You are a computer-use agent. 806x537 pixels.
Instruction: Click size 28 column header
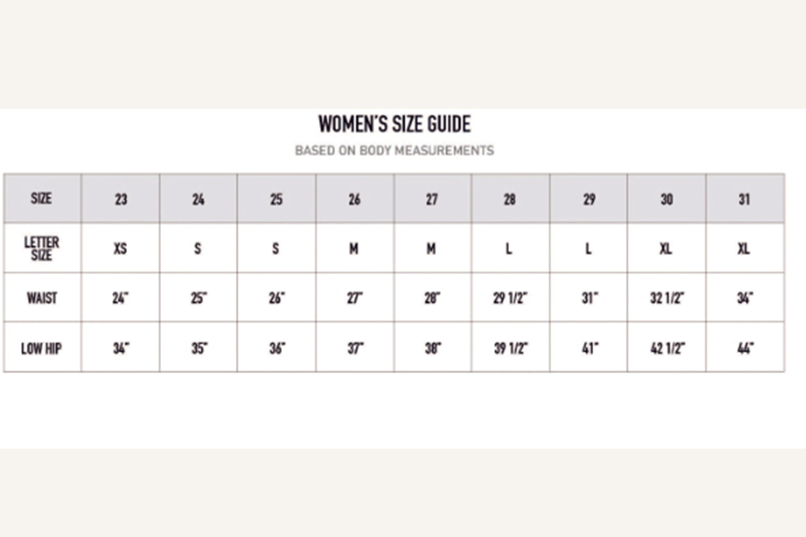[x=509, y=199]
